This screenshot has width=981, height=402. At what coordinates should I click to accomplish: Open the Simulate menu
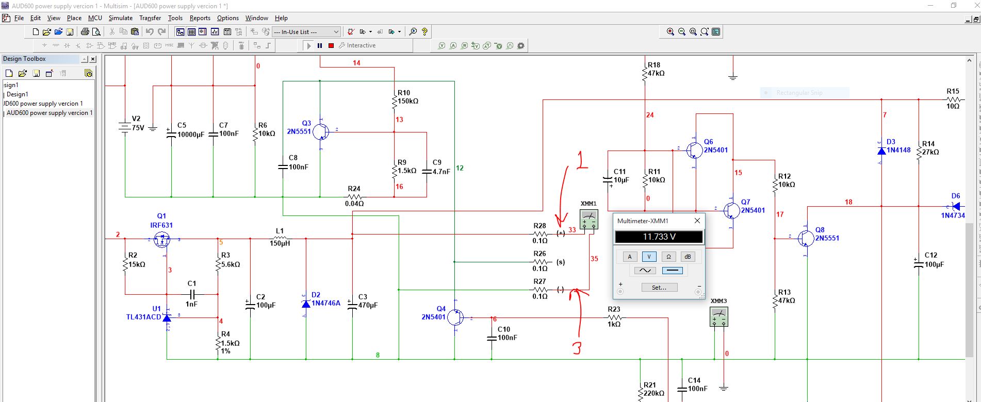(121, 18)
